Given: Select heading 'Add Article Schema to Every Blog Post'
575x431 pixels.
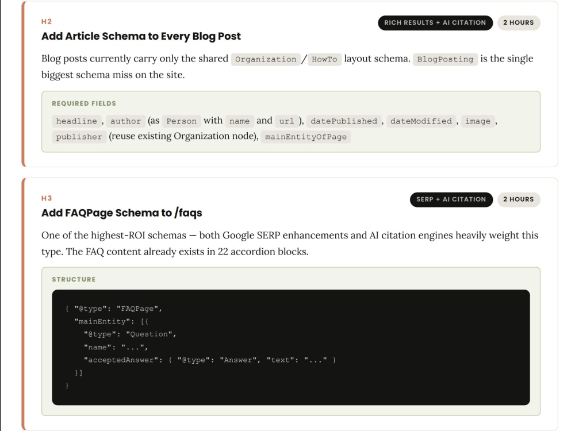Looking at the screenshot, I should coord(141,36).
